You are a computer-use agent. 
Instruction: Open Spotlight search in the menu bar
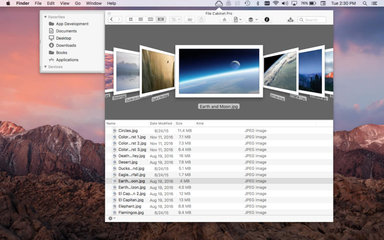click(365, 3)
